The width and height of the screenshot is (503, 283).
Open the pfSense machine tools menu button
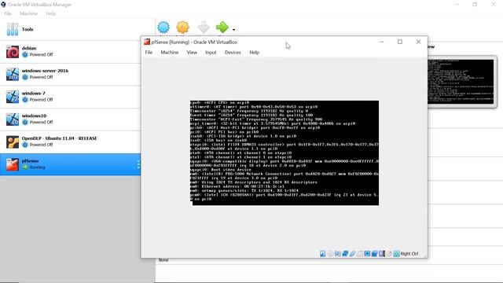138,164
